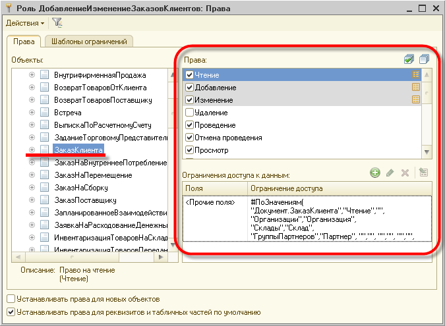Toggle Устанавливать права для новых объектов
Screen dimensions: 445x326
tap(11, 299)
